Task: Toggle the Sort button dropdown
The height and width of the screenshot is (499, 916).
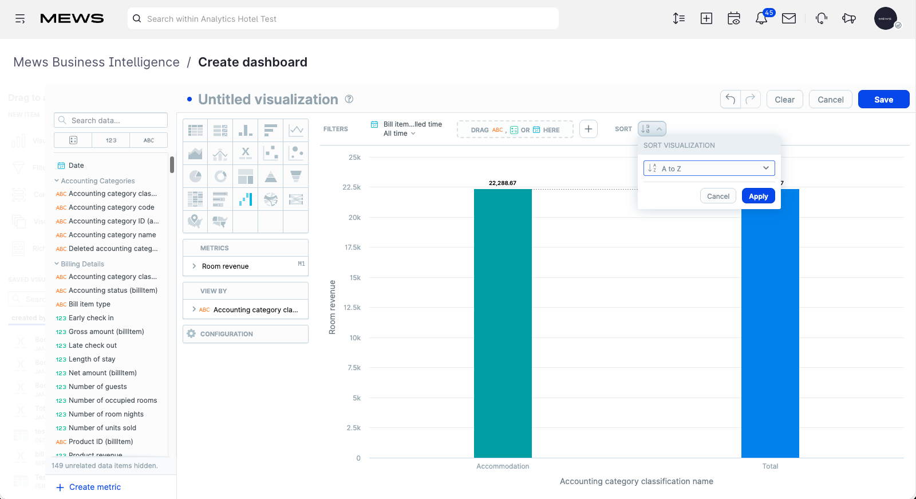Action: [x=652, y=129]
